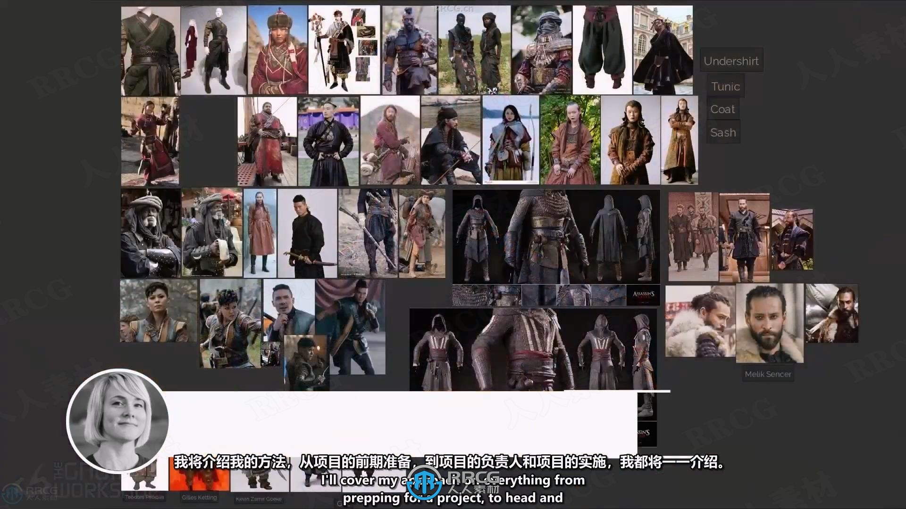Select the woman in long brown coat
The width and height of the screenshot is (906, 509).
[260, 233]
